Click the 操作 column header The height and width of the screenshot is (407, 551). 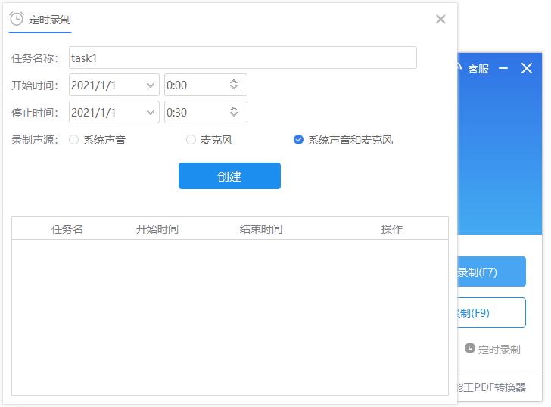391,229
